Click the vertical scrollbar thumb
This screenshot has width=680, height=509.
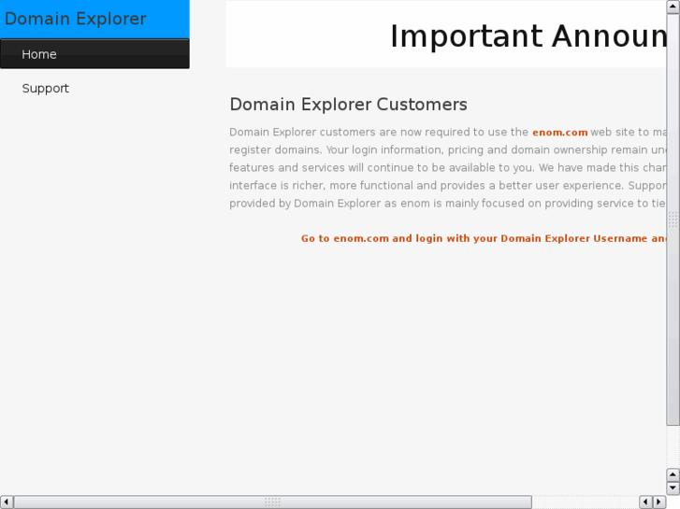(673, 219)
